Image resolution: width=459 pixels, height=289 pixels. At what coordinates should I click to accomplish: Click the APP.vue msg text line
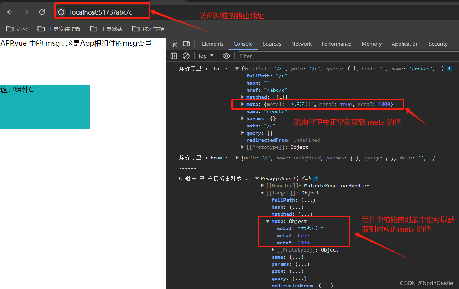76,43
